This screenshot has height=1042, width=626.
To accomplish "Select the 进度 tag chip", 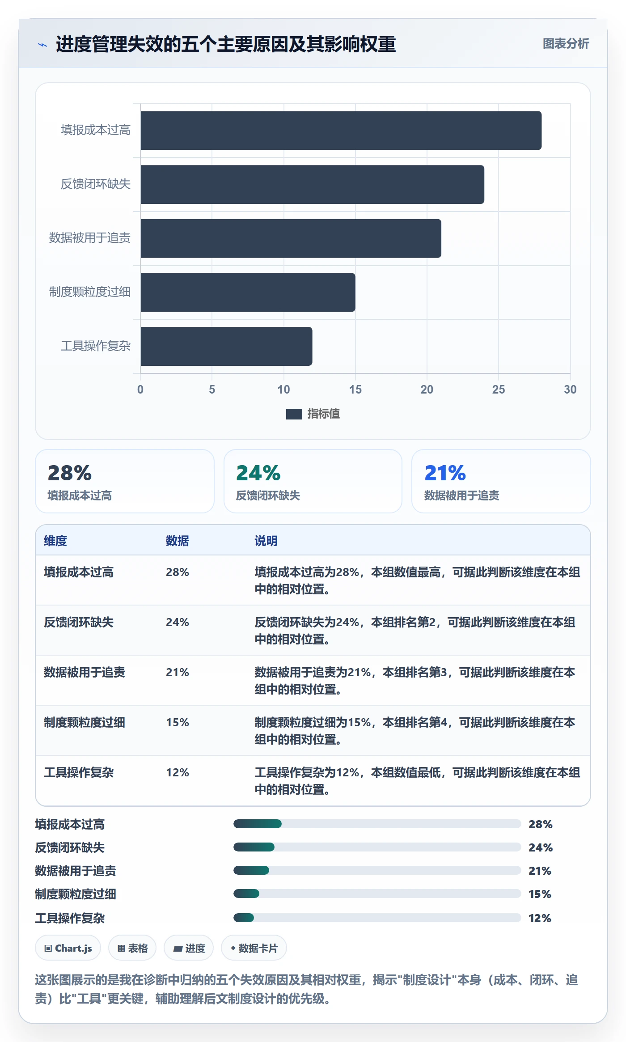I will tap(189, 948).
